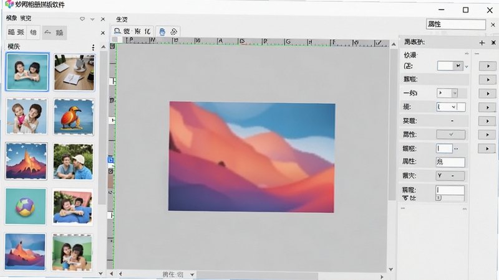Click the arrow button in line with the two-dot input
The image size is (499, 280).
(x=487, y=148)
